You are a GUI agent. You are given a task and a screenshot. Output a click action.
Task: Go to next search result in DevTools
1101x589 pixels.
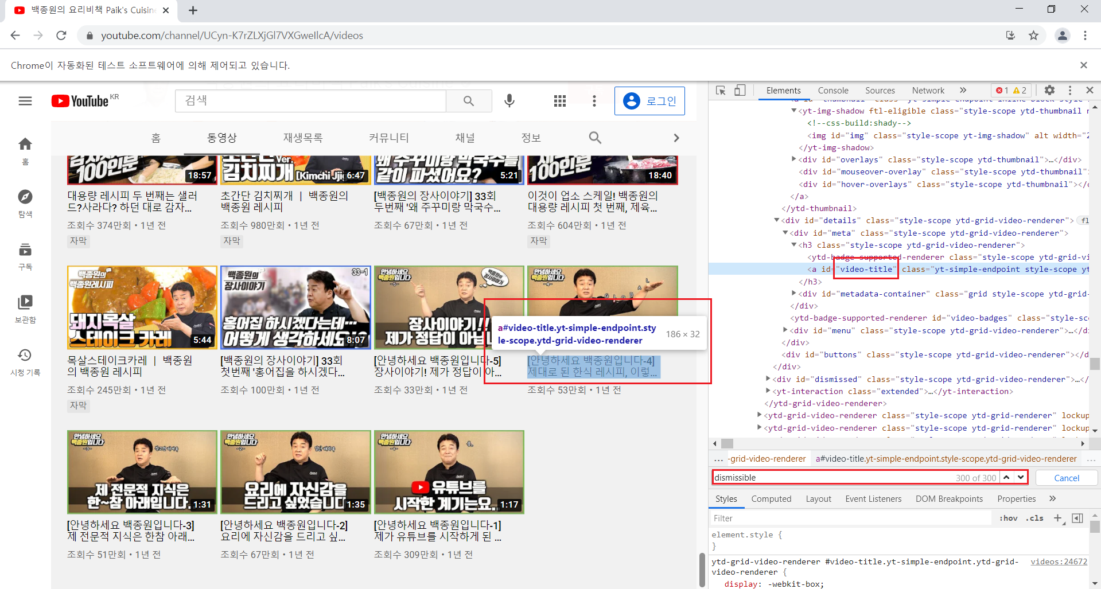click(1021, 477)
